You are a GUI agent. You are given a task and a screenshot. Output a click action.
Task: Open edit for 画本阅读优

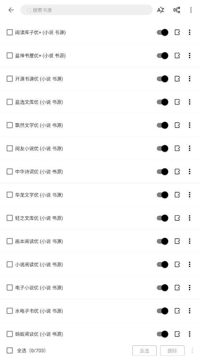177,241
